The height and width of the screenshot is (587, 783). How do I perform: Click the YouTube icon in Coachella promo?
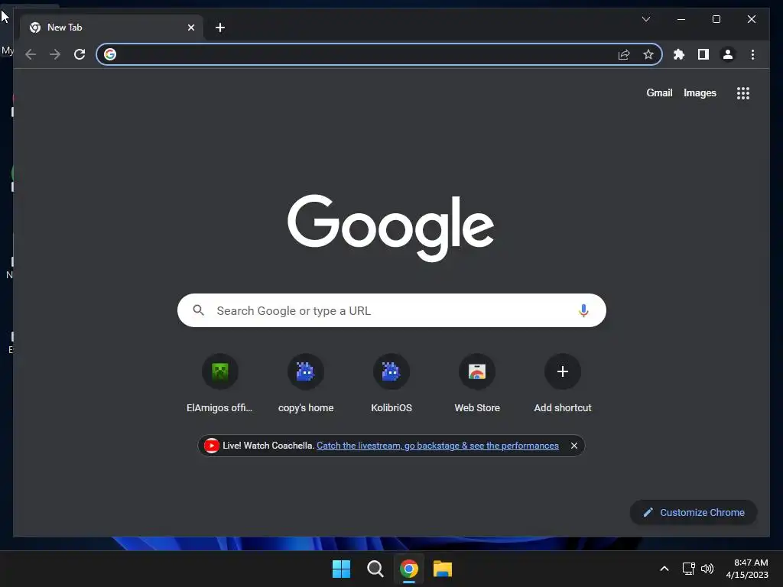coord(211,446)
